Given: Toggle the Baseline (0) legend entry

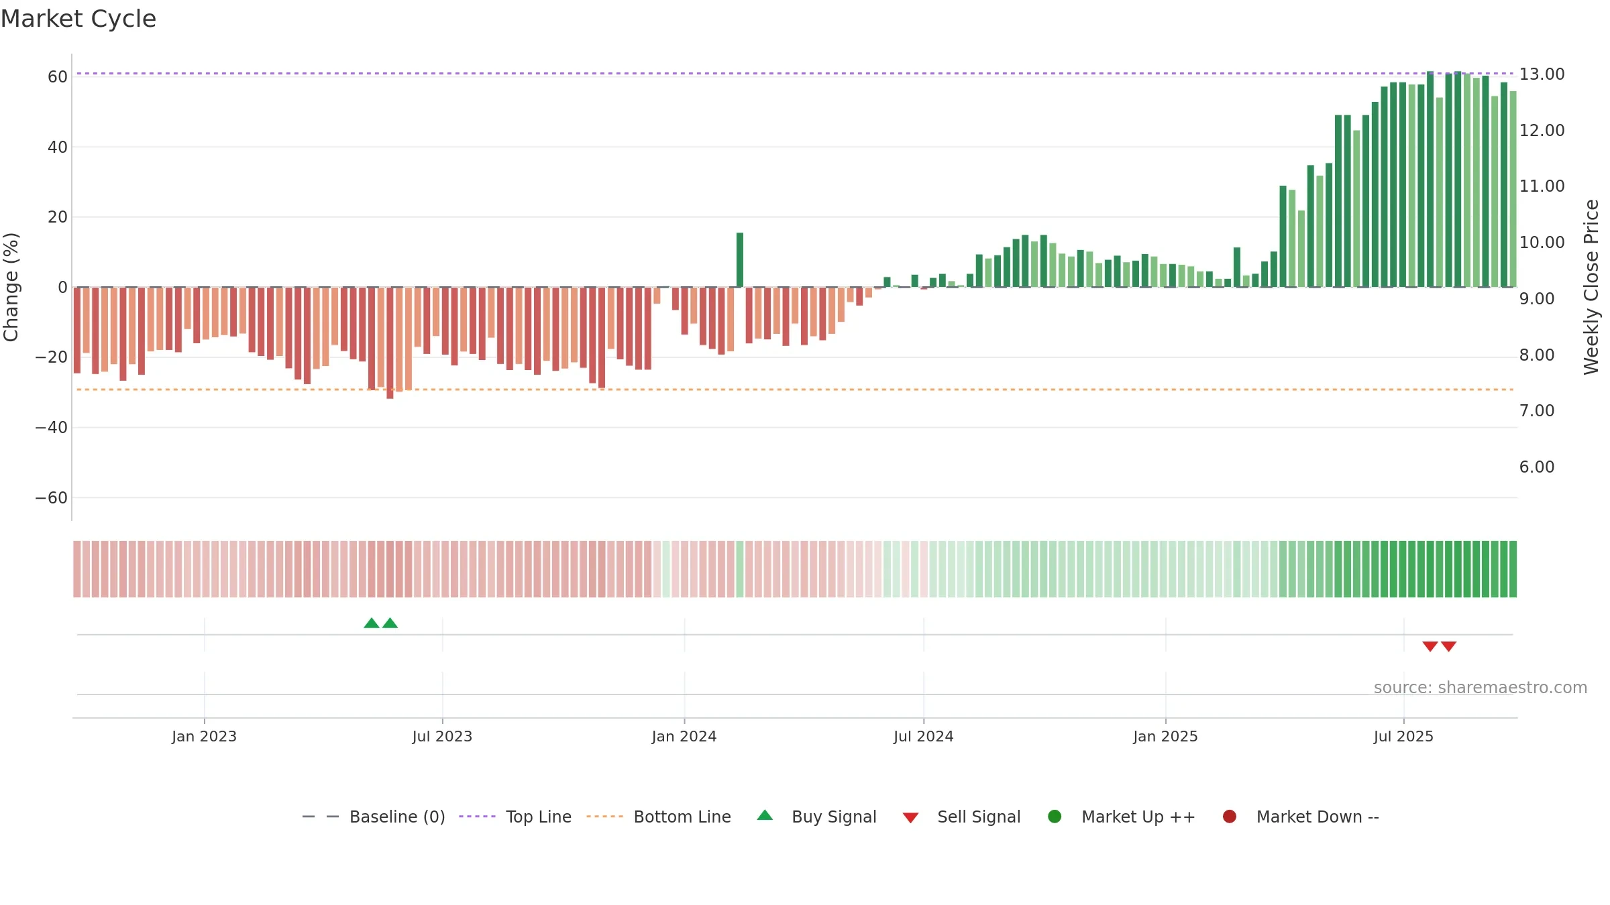Looking at the screenshot, I should (x=374, y=817).
